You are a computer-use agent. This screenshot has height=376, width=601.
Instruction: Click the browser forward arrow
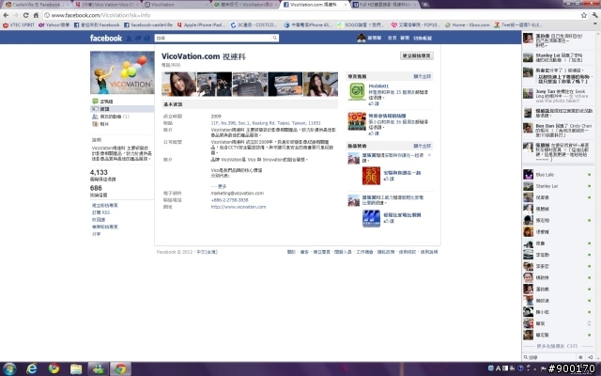16,15
